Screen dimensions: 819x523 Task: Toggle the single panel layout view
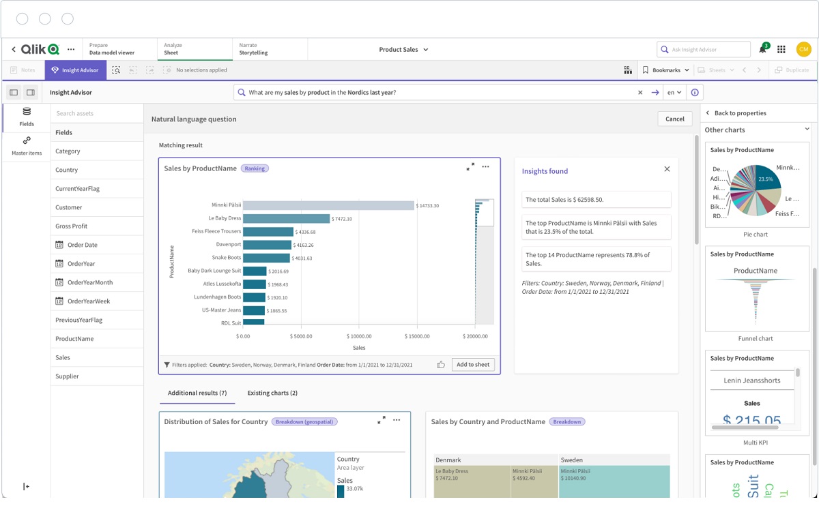(14, 91)
